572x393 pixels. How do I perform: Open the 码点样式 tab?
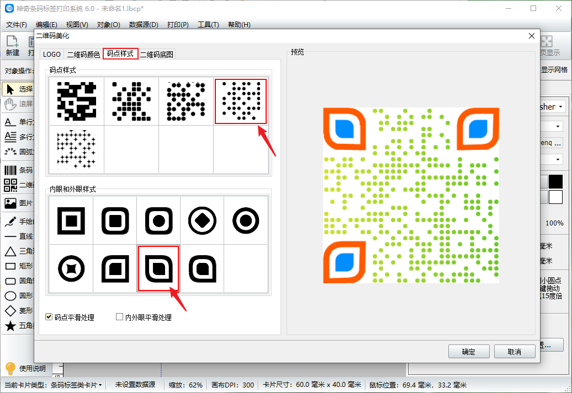click(120, 53)
